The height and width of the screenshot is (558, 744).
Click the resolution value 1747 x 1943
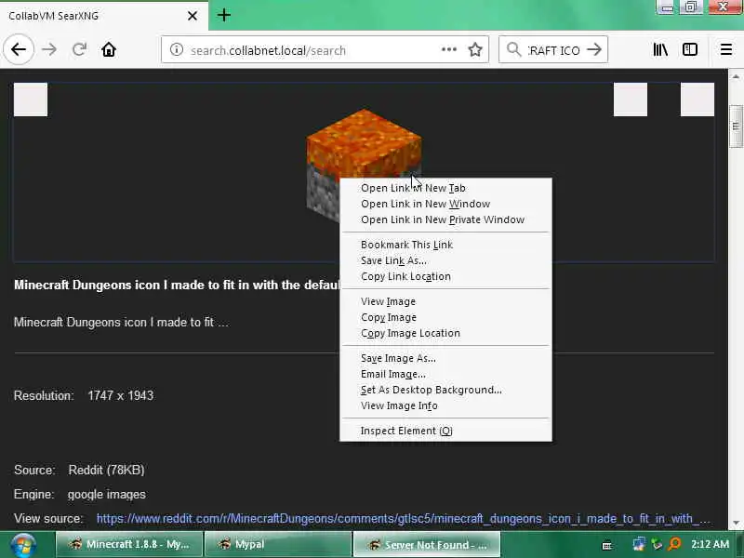coord(121,396)
